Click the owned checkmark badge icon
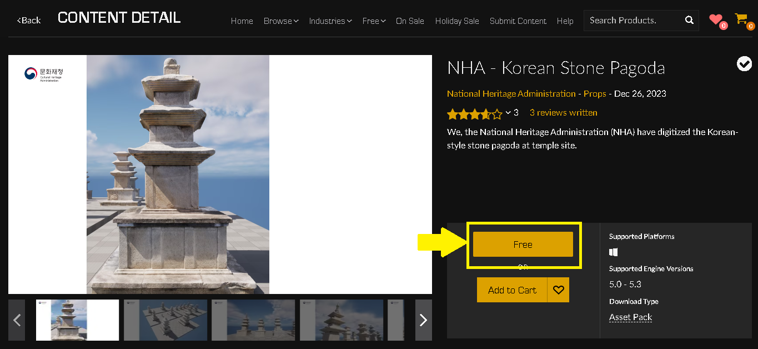758x349 pixels. coord(744,64)
